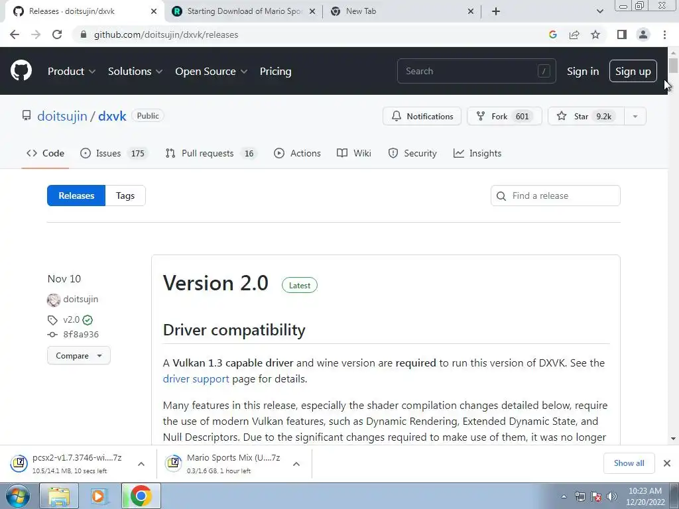Image resolution: width=679 pixels, height=509 pixels.
Task: Click the volume speaker tray icon
Action: [611, 496]
